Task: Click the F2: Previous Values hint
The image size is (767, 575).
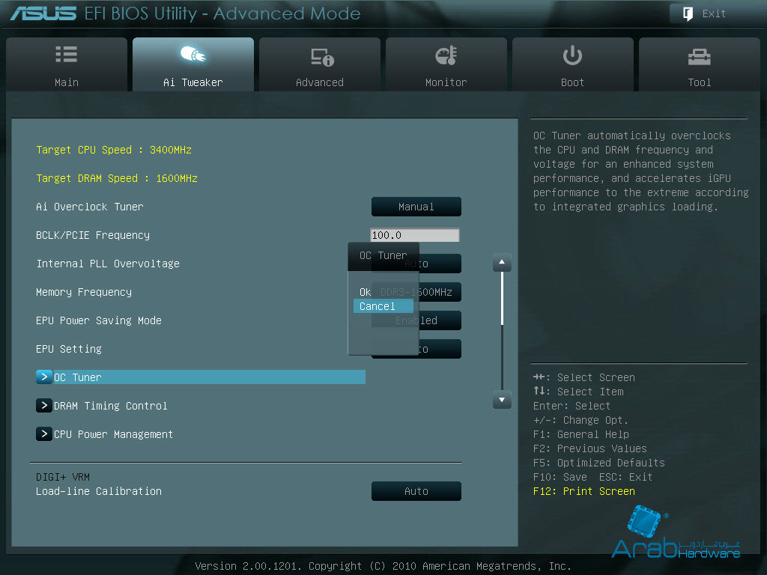Action: [590, 448]
